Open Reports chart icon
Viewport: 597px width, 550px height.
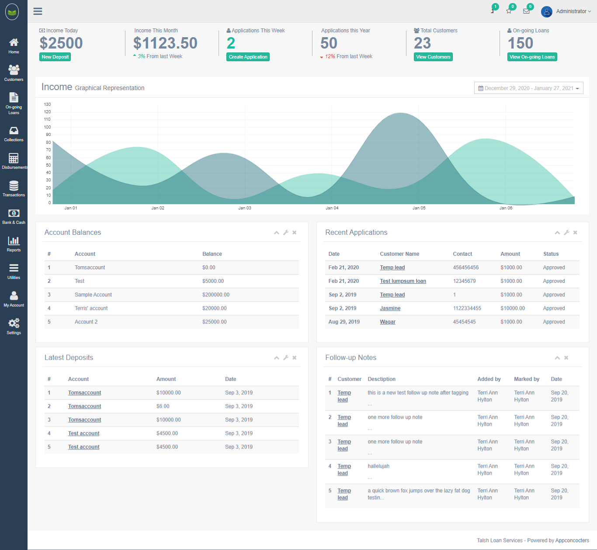14,244
